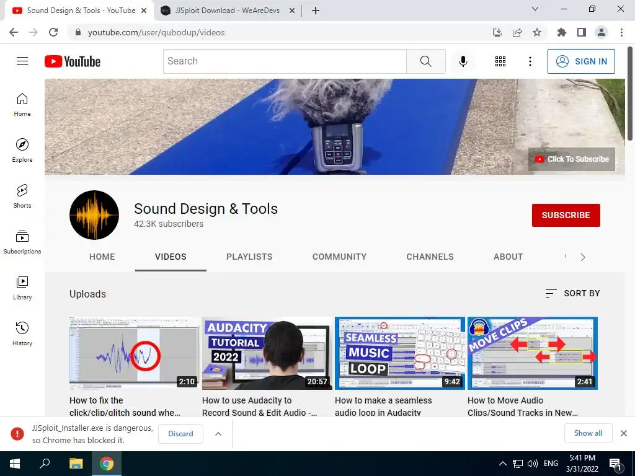Expand options for blocked download
This screenshot has width=635, height=476.
click(218, 434)
